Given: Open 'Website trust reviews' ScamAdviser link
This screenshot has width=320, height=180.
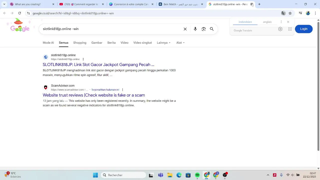Looking at the screenshot, I should click(94, 95).
